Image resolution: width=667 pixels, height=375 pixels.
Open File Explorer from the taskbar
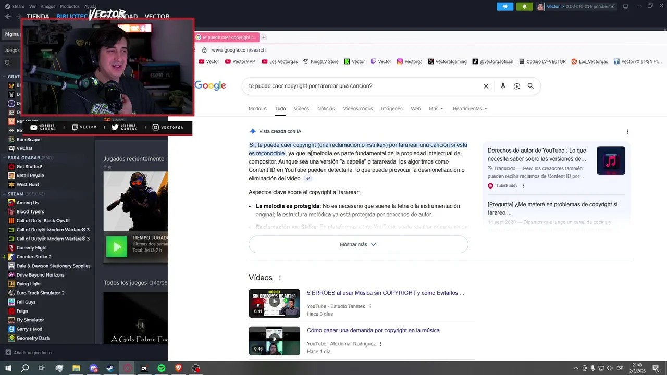point(76,368)
